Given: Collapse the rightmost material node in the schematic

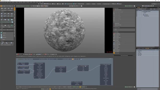Looking at the screenshot, I should (101, 64).
